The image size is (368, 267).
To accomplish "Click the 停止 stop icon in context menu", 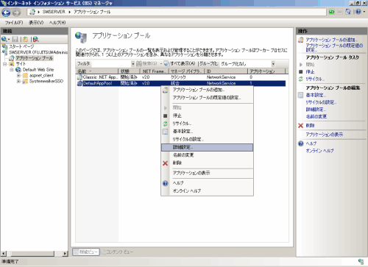I will [166, 115].
